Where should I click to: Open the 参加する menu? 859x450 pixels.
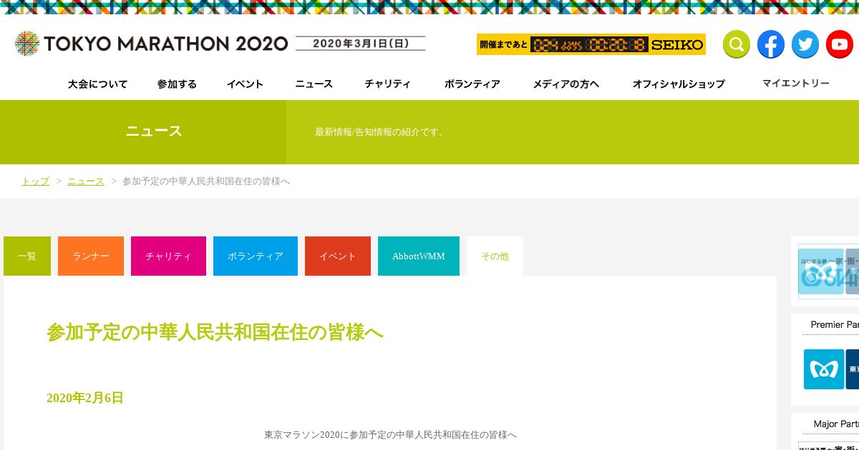click(177, 84)
